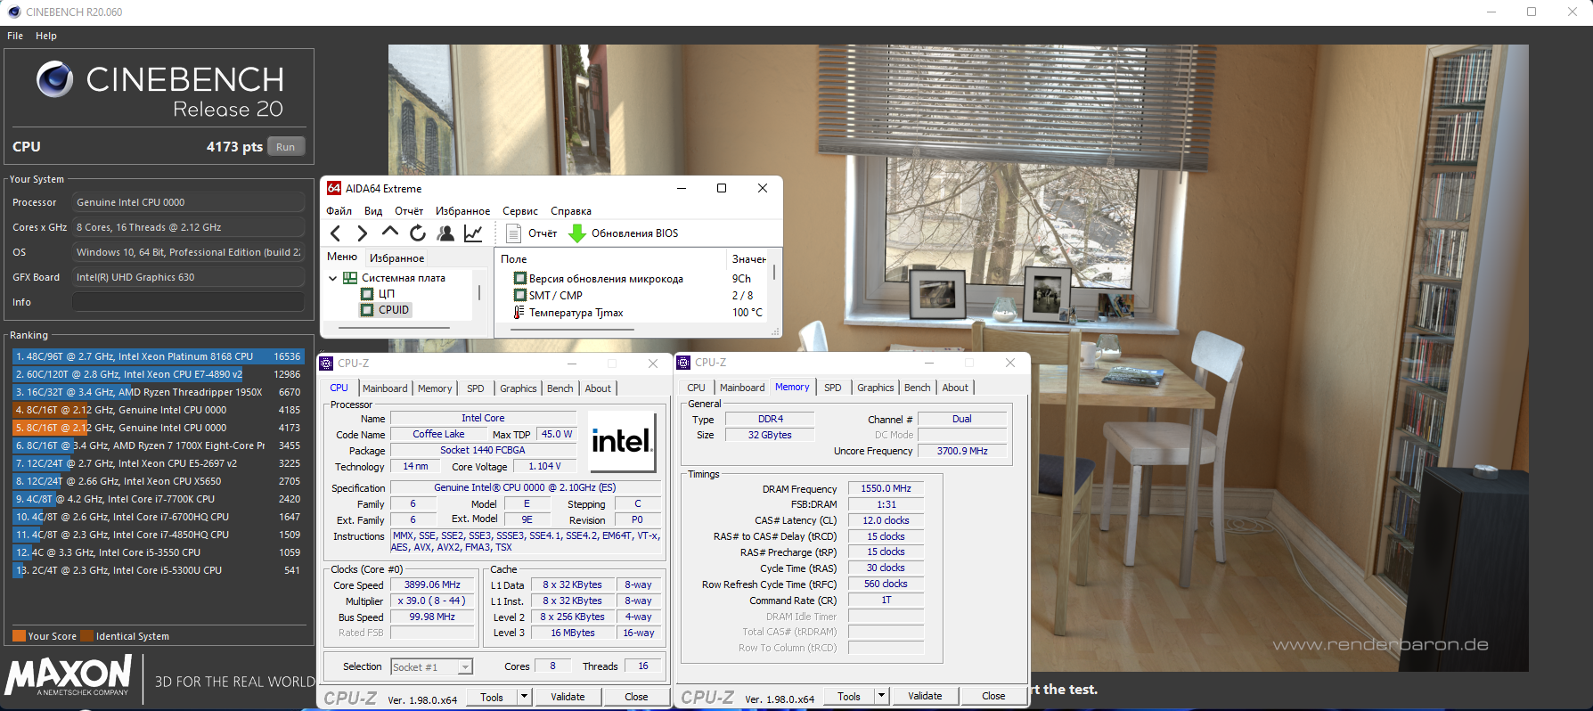
Task: Click AIDA64 field list horizontal scrollbar
Action: click(571, 329)
